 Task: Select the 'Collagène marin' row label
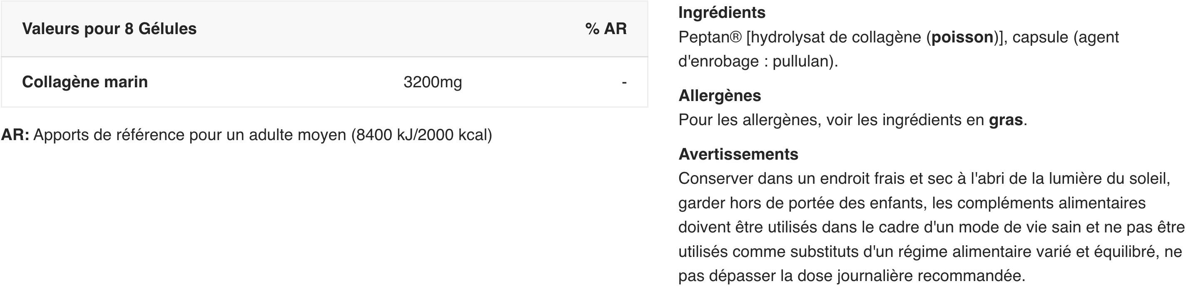(85, 82)
